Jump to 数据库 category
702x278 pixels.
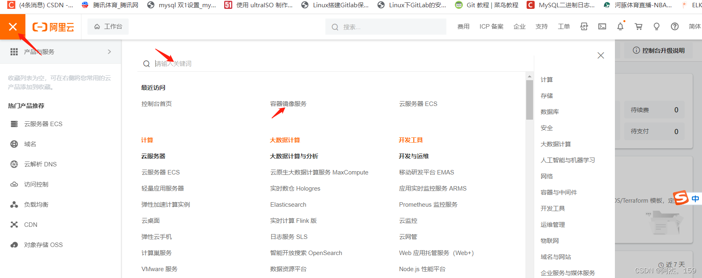point(550,112)
